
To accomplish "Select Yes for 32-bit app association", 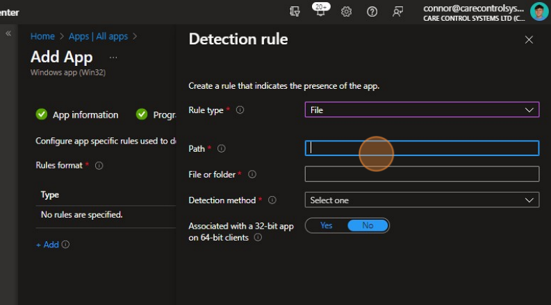I will (327, 226).
